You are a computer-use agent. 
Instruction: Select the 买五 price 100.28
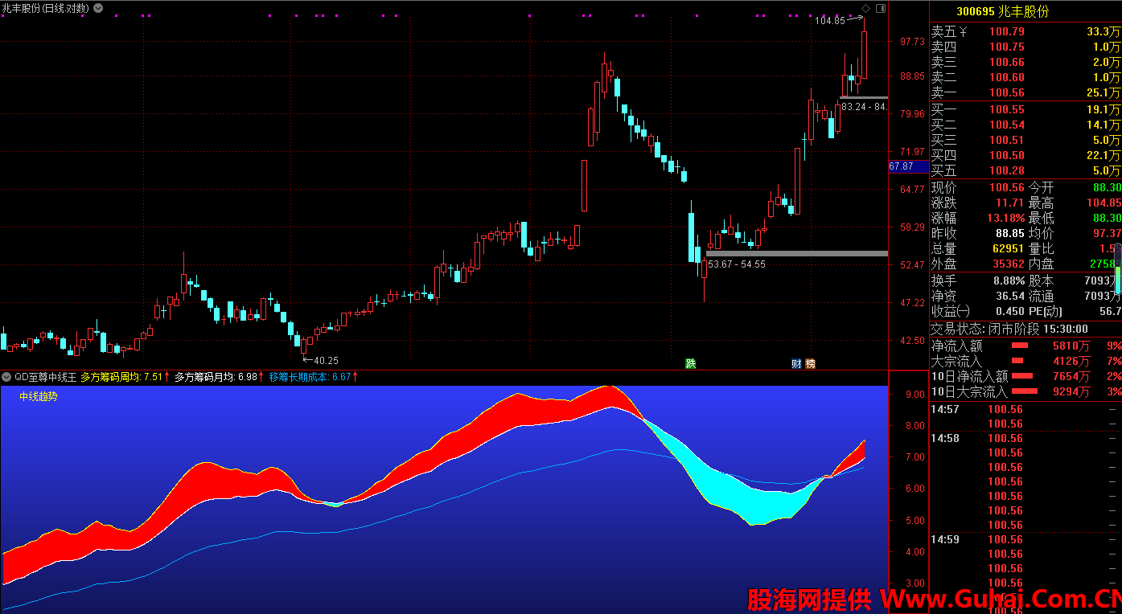tap(1007, 171)
